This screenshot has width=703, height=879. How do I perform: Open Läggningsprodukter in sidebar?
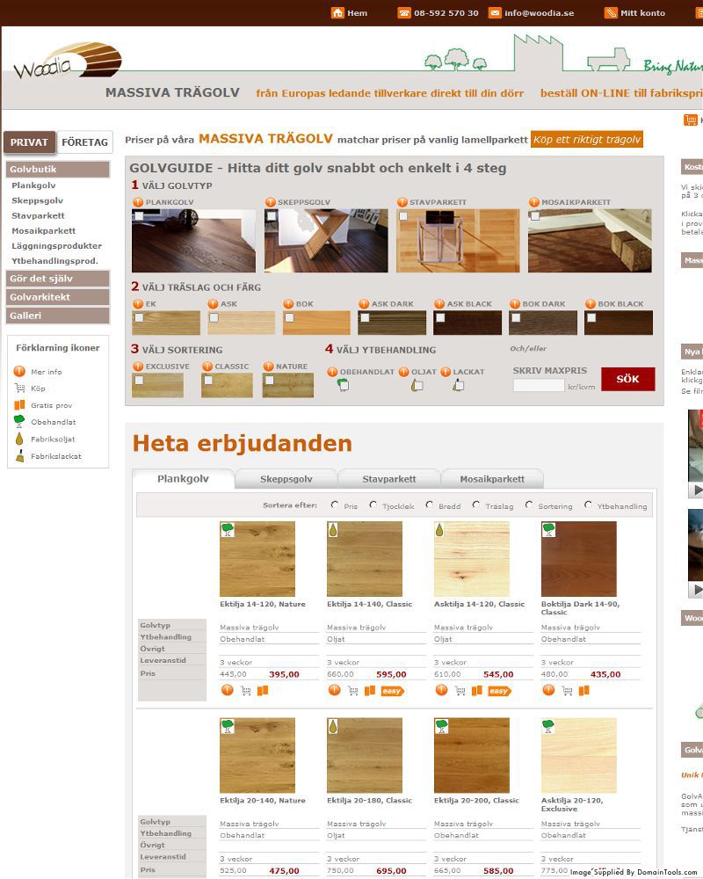[56, 245]
